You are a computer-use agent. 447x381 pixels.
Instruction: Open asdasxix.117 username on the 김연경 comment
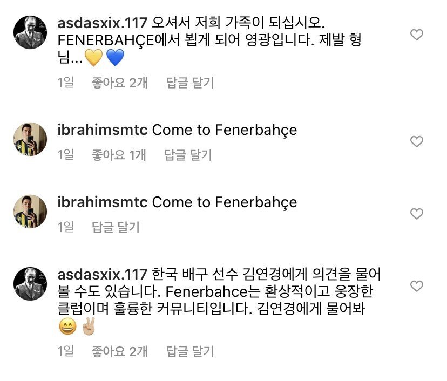[x=102, y=274]
